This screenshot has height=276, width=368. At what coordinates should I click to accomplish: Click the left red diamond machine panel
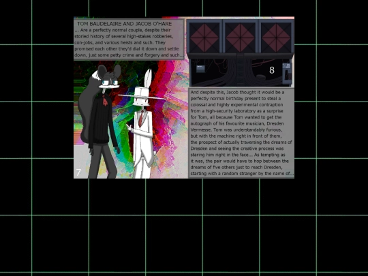(x=204, y=37)
